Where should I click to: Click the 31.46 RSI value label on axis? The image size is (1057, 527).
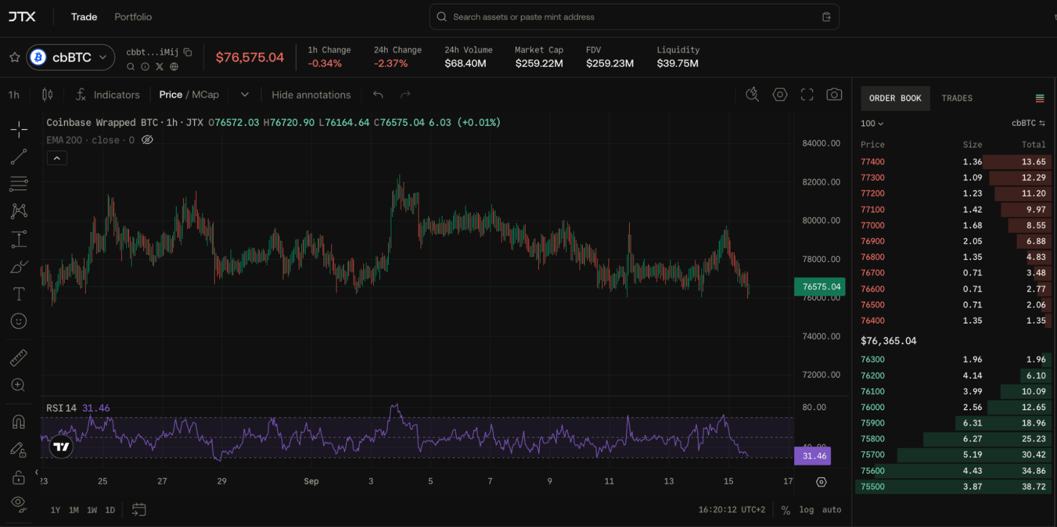(813, 456)
